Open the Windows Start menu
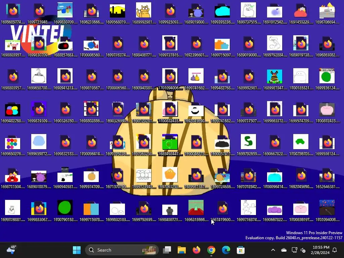The width and height of the screenshot is (344, 258). 77,250
